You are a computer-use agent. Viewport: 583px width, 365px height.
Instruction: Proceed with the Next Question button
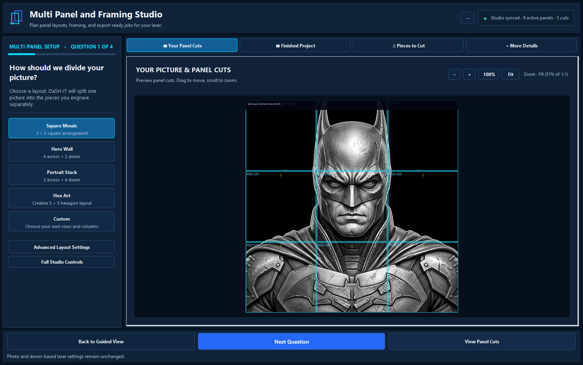point(291,341)
